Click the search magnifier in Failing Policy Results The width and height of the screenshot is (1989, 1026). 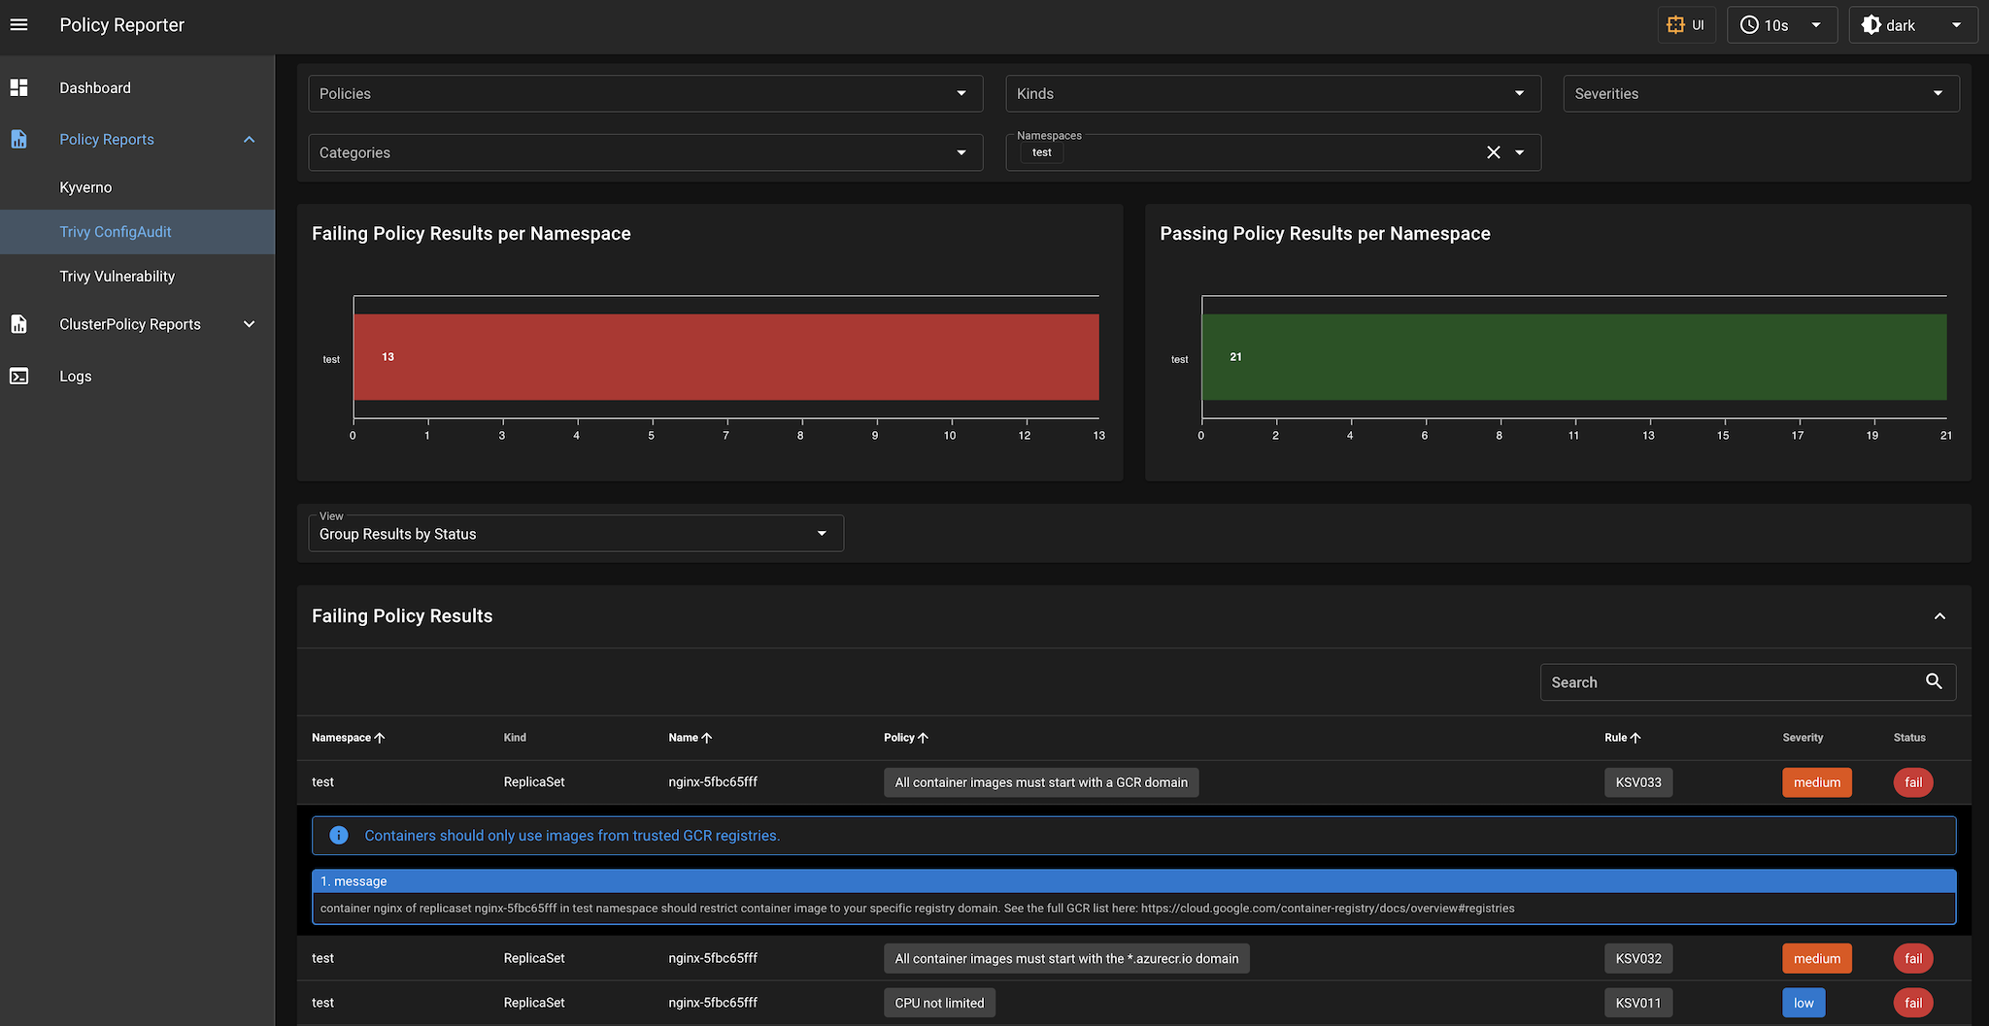[1933, 682]
